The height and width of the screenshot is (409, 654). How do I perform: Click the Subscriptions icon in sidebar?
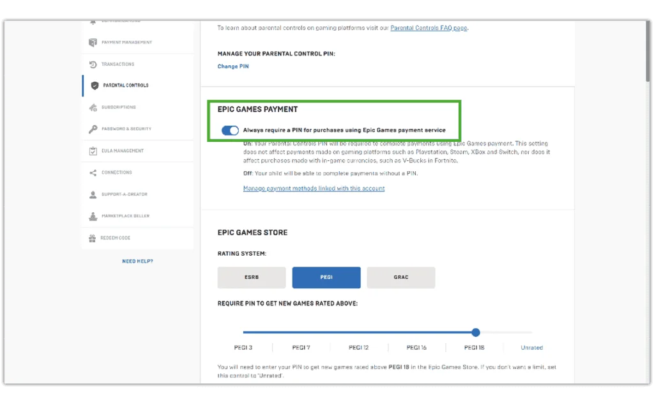93,107
